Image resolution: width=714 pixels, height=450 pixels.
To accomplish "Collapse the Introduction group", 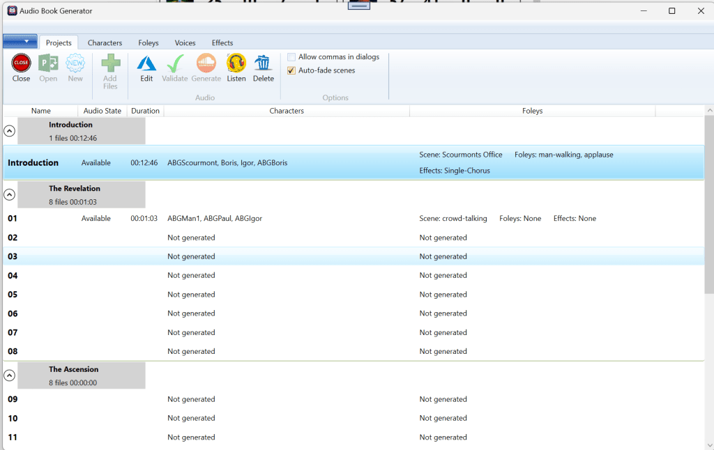I will (10, 131).
